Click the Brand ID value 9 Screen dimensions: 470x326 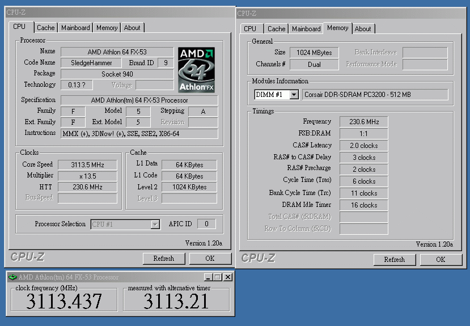[166, 62]
